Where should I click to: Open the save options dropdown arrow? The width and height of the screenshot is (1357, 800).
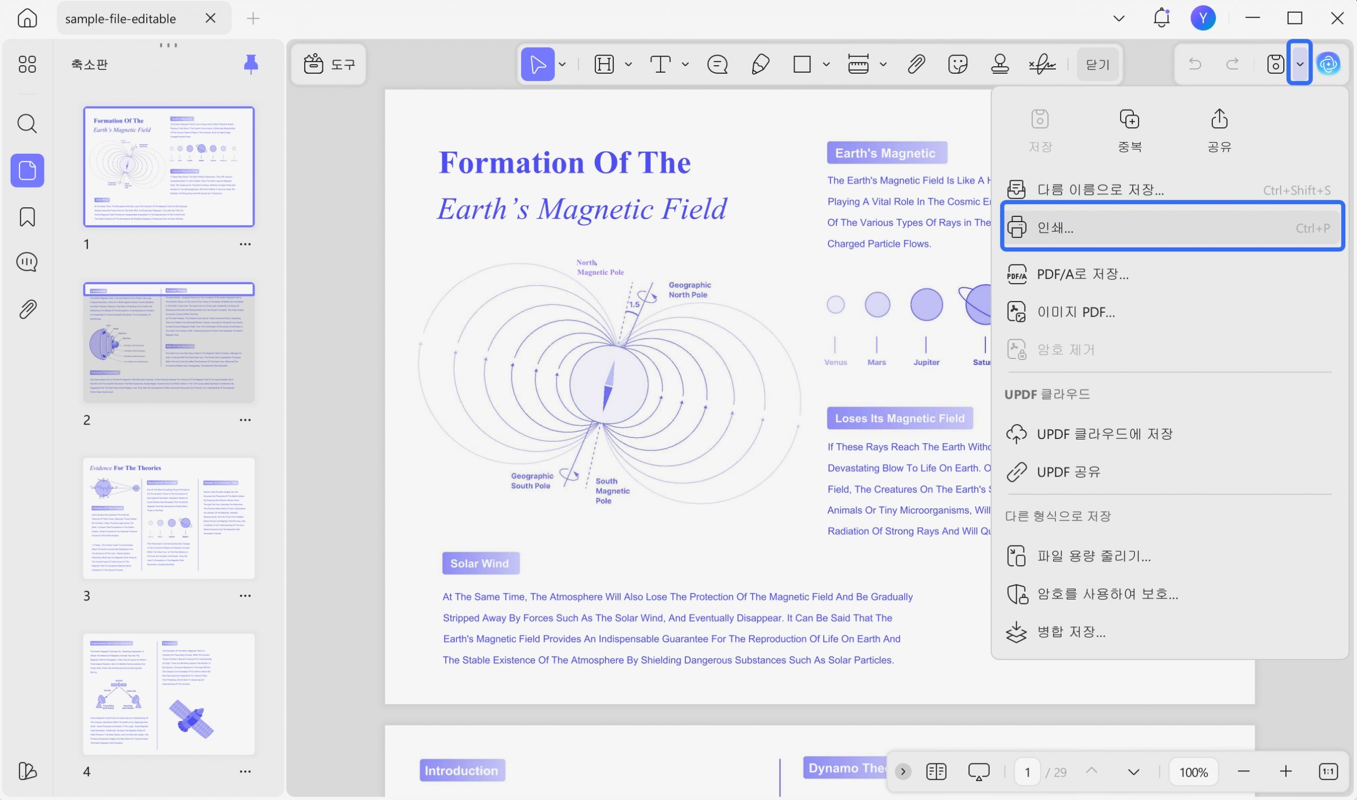coord(1300,65)
